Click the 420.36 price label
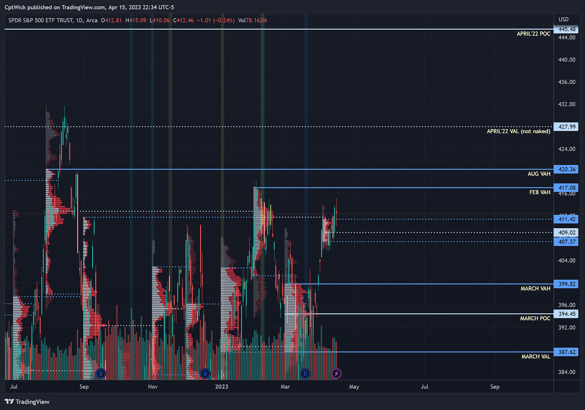Viewport: 585px width, 410px height. click(x=567, y=169)
